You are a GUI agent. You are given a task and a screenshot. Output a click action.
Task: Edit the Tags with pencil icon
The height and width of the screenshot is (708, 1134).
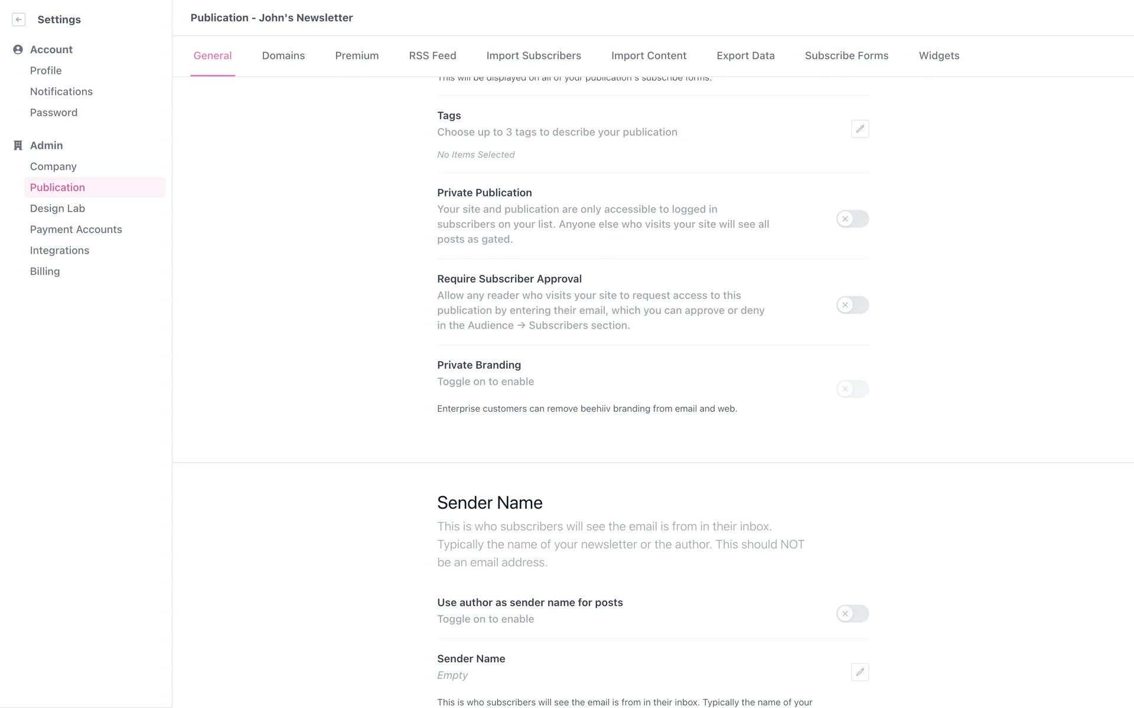[x=859, y=129]
